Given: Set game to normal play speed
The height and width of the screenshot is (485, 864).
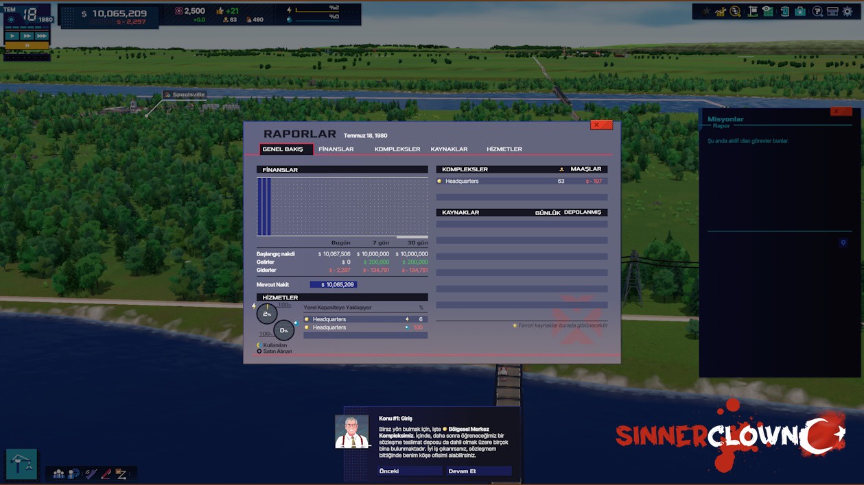Looking at the screenshot, I should tap(12, 36).
